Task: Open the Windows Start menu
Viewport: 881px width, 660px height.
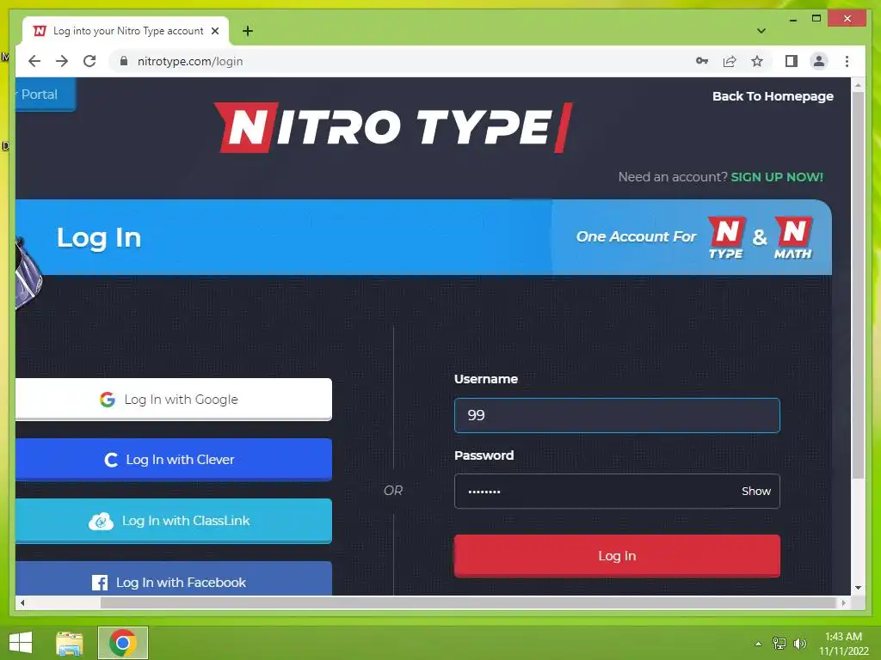Action: (x=21, y=643)
